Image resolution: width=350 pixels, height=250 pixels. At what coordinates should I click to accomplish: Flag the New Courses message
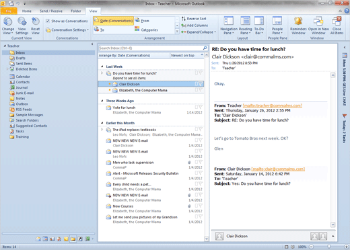point(201,206)
